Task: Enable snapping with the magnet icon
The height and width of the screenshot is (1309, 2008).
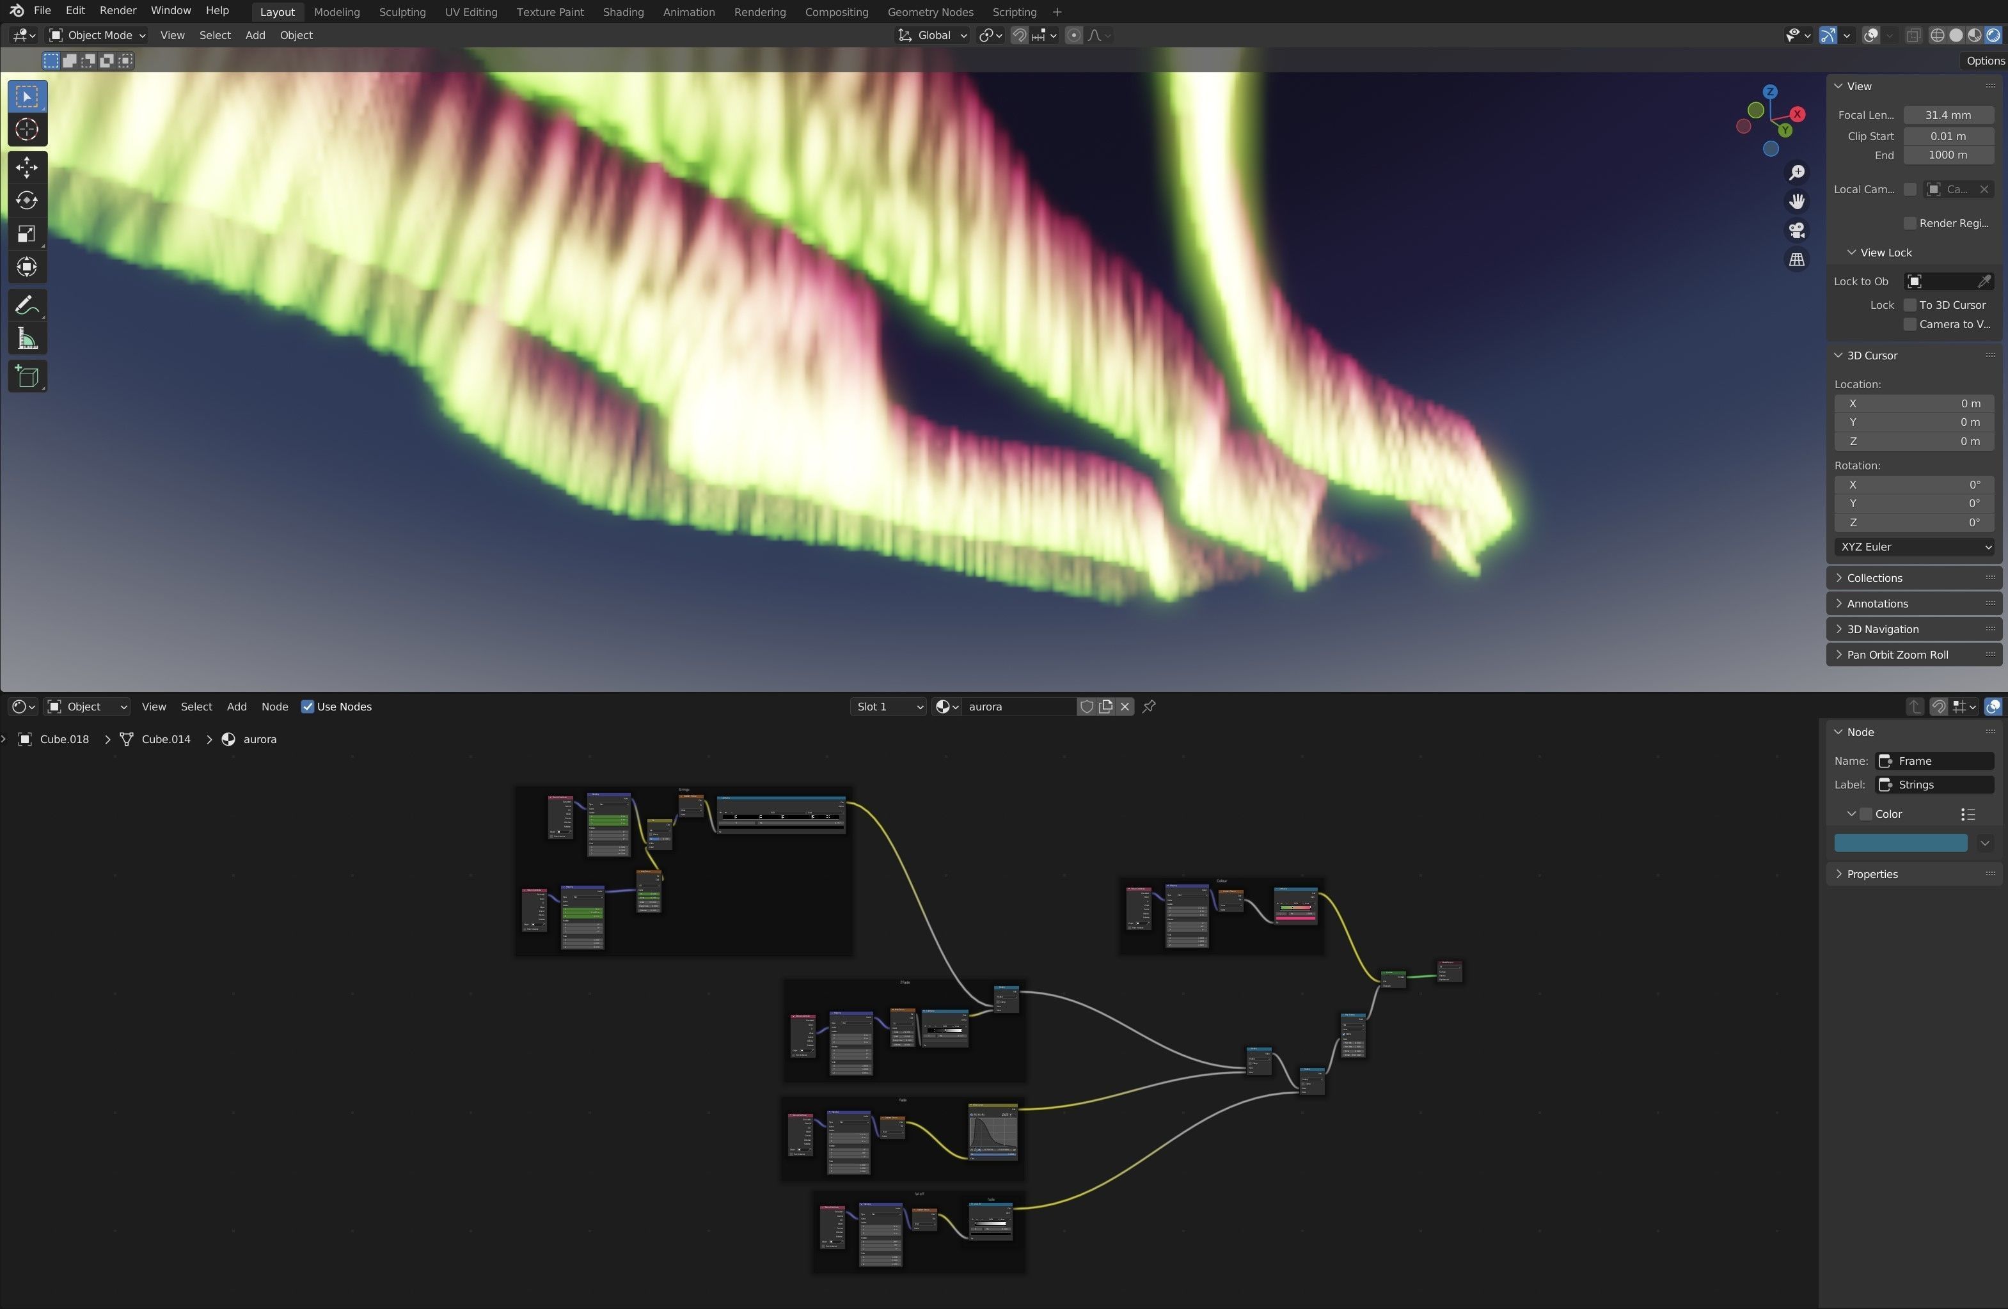Action: tap(1019, 35)
